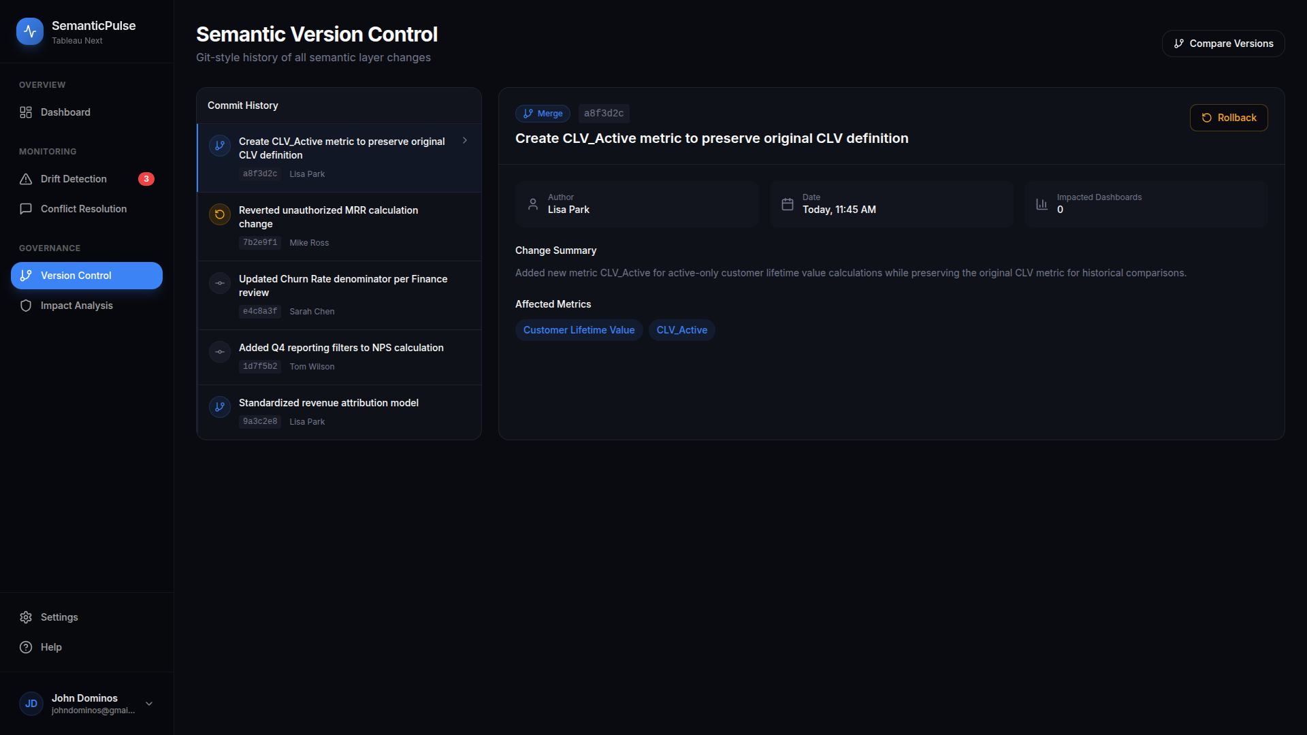Open the Impact Analysis section
The width and height of the screenshot is (1307, 735).
click(76, 306)
